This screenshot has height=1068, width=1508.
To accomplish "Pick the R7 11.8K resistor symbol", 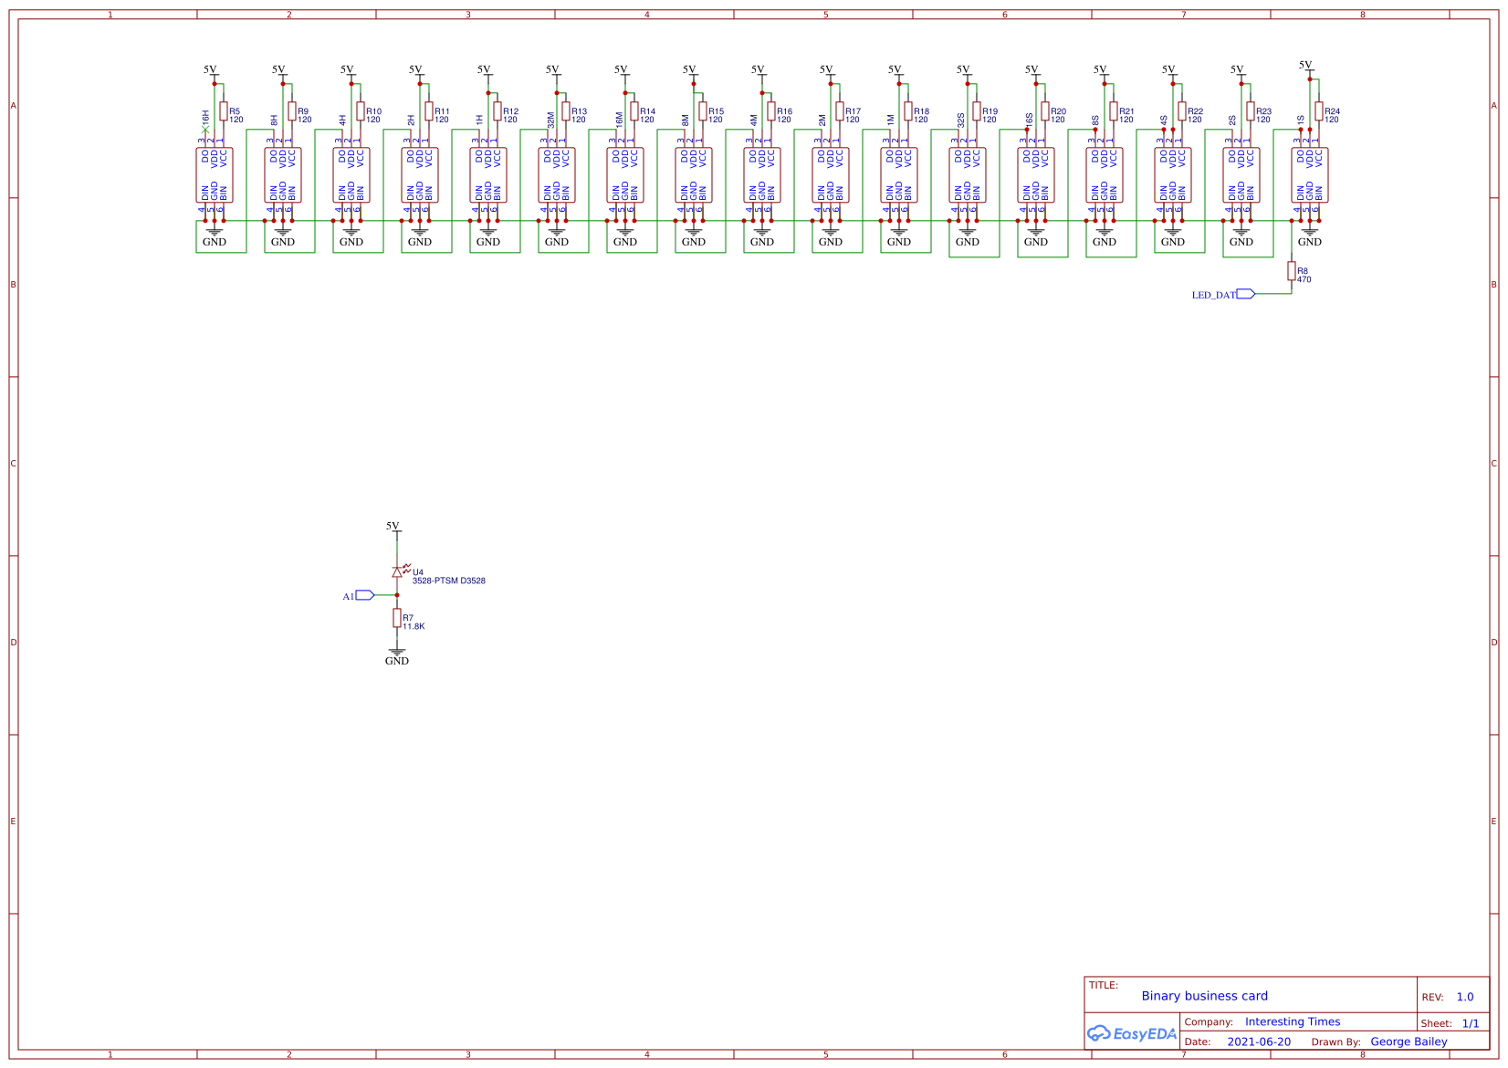I will coord(397,619).
